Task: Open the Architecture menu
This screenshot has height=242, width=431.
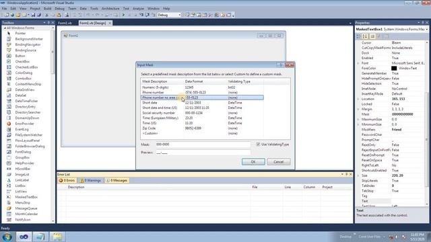Action: 110,9
